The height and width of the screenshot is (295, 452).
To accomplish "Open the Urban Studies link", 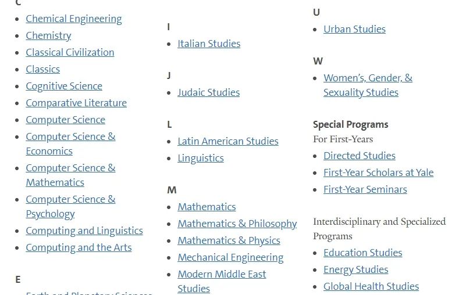I will [355, 30].
